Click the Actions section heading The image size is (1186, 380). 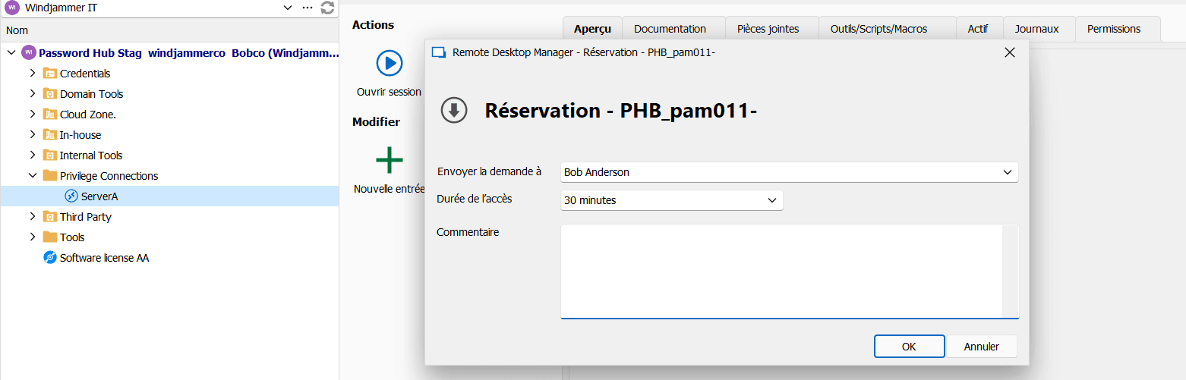(373, 25)
